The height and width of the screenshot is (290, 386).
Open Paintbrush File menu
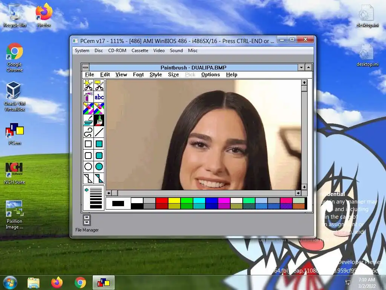(90, 74)
